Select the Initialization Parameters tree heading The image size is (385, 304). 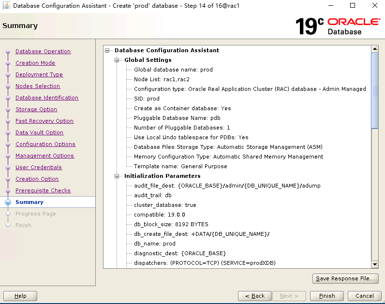point(163,176)
